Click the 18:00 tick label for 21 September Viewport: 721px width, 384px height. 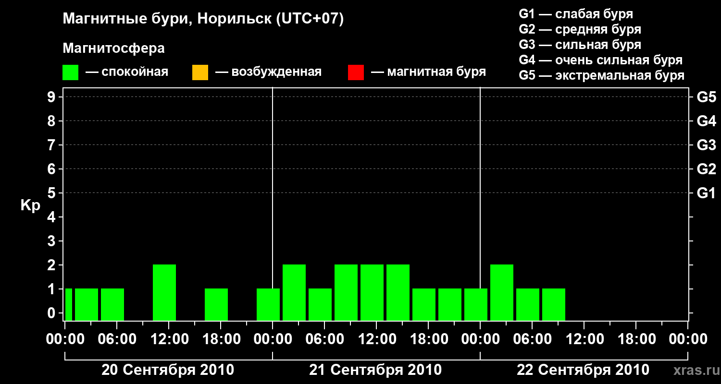[x=428, y=339]
